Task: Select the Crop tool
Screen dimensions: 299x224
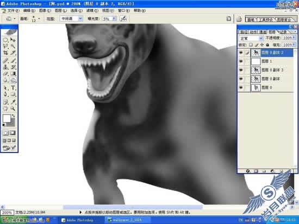Action: (x=5, y=53)
